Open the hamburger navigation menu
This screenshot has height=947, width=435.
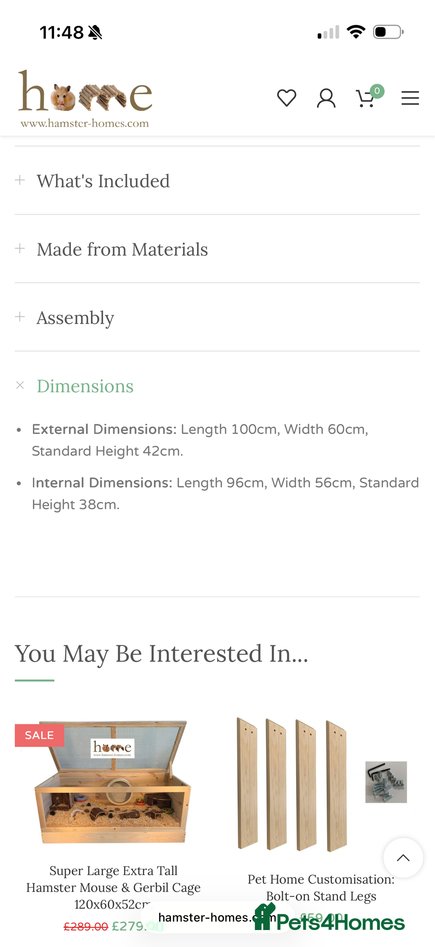click(x=410, y=97)
